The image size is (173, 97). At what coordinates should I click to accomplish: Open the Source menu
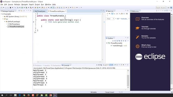[x=11, y=5]
